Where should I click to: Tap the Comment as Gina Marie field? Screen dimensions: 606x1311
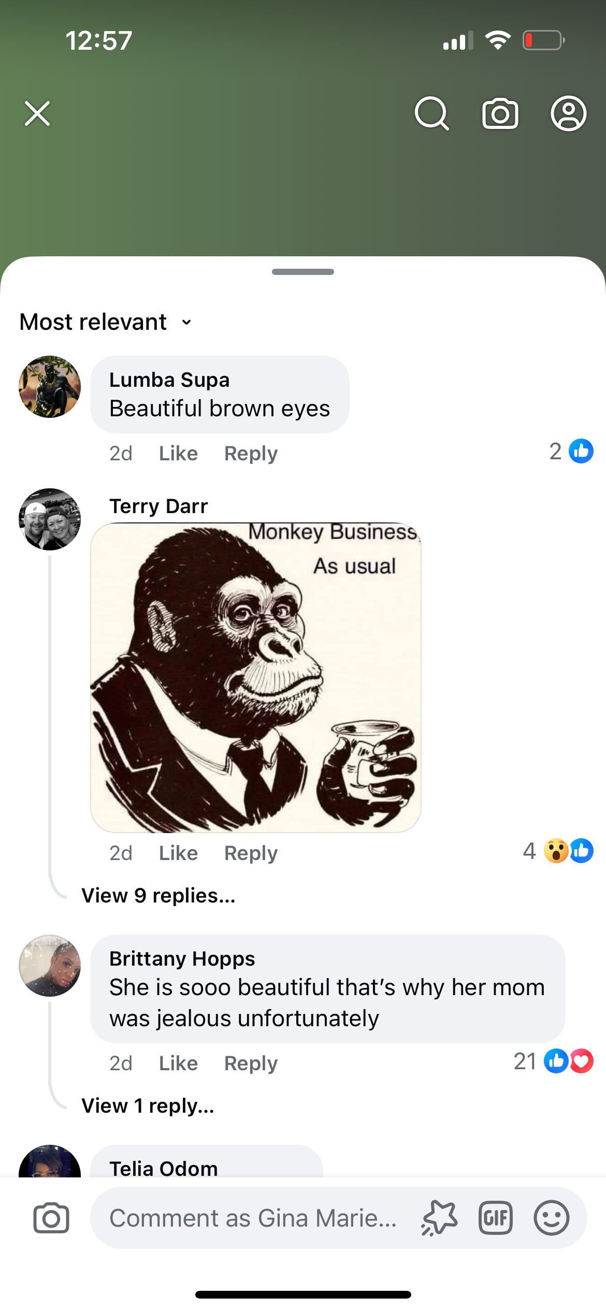253,1218
